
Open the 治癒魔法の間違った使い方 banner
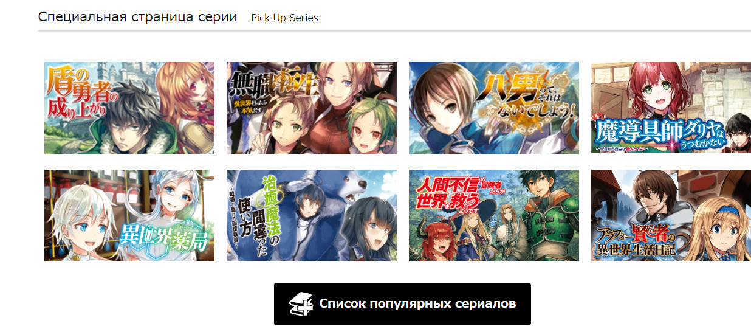312,216
